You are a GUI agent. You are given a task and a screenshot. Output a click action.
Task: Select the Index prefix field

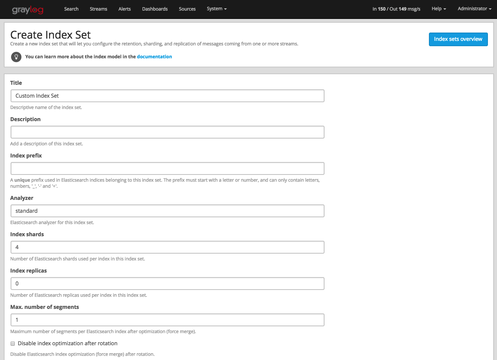pyautogui.click(x=167, y=168)
